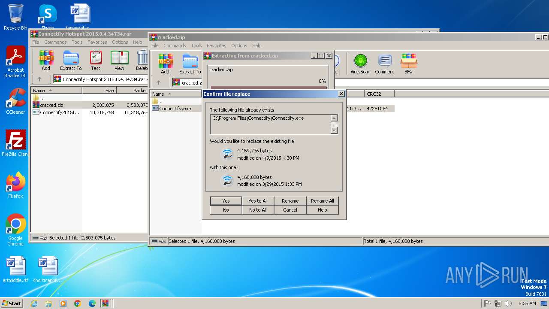Sort by Size column header
The width and height of the screenshot is (549, 309).
(99, 91)
